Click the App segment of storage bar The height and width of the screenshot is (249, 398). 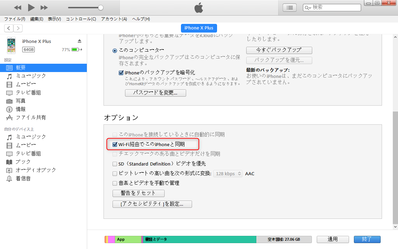[x=128, y=239]
